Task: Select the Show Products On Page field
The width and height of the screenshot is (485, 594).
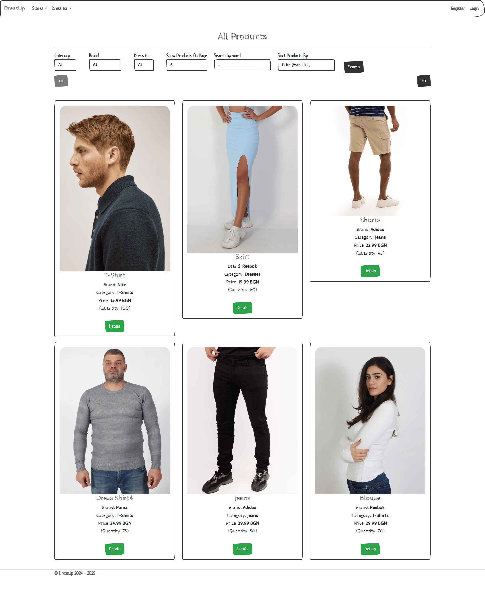Action: click(x=187, y=65)
